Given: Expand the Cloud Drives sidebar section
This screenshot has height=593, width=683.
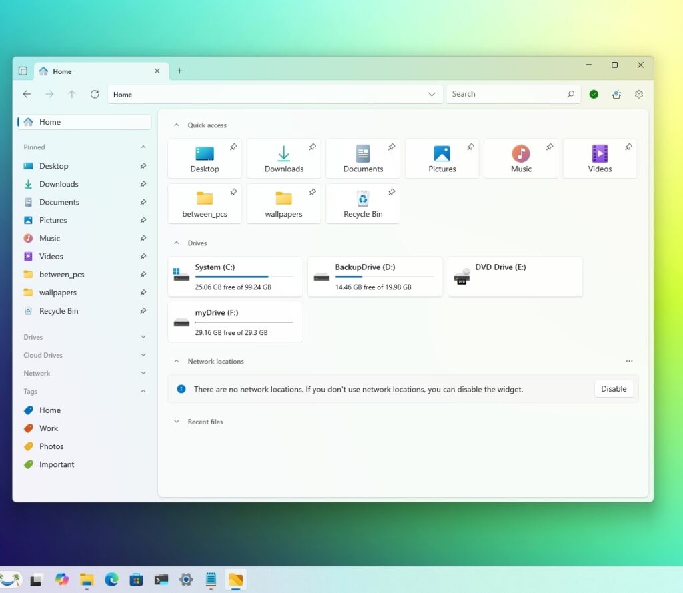Looking at the screenshot, I should (143, 355).
